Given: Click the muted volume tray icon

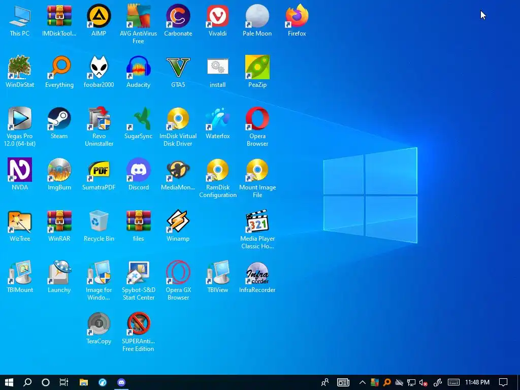Looking at the screenshot, I should (423, 383).
